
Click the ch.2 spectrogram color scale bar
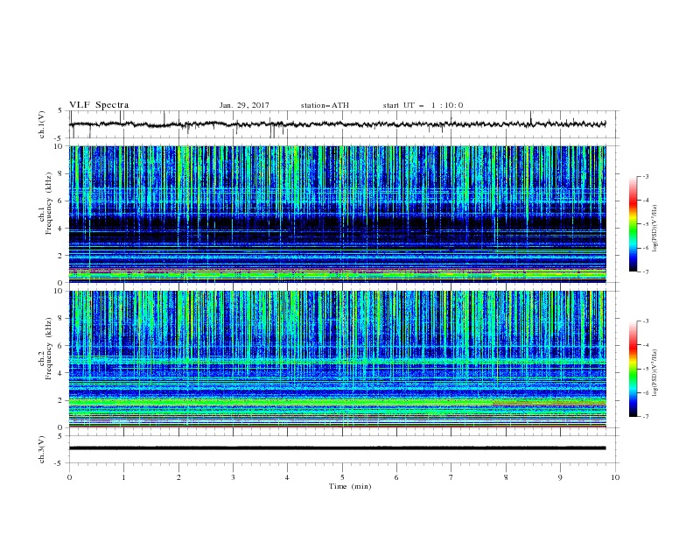pyautogui.click(x=633, y=369)
